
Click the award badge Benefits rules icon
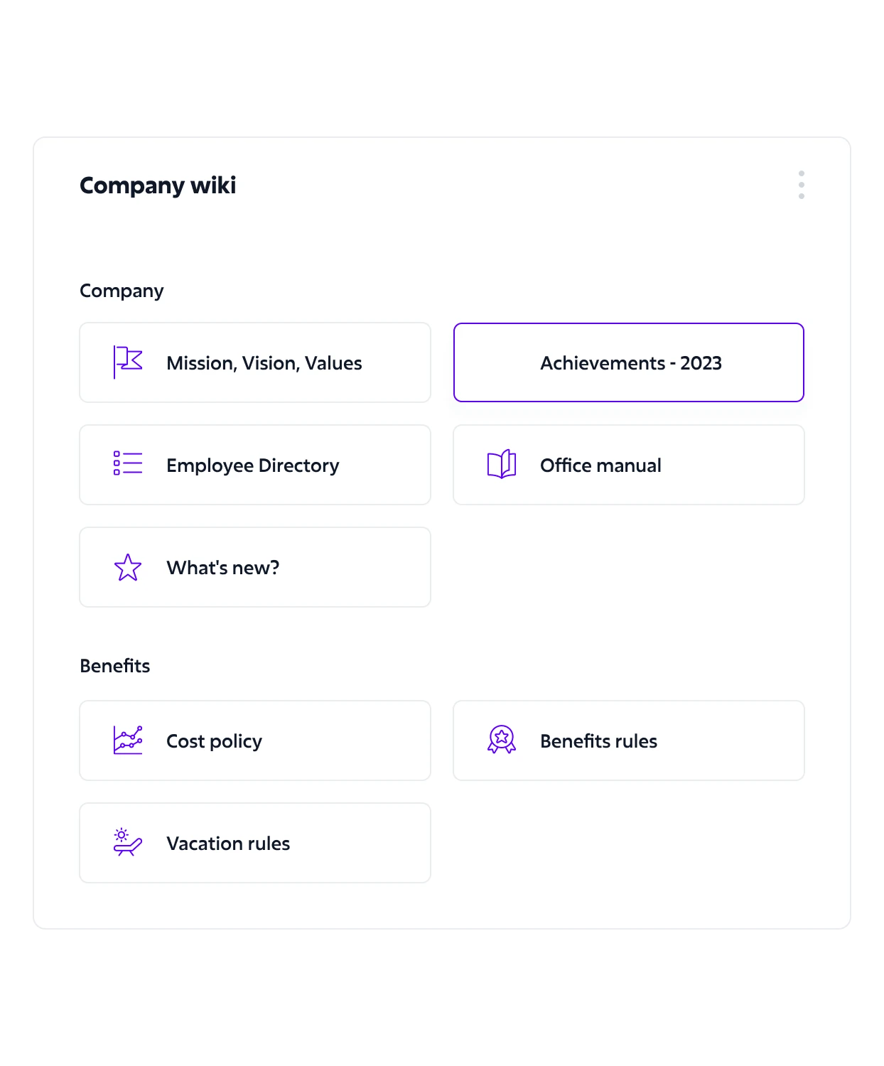tap(502, 740)
